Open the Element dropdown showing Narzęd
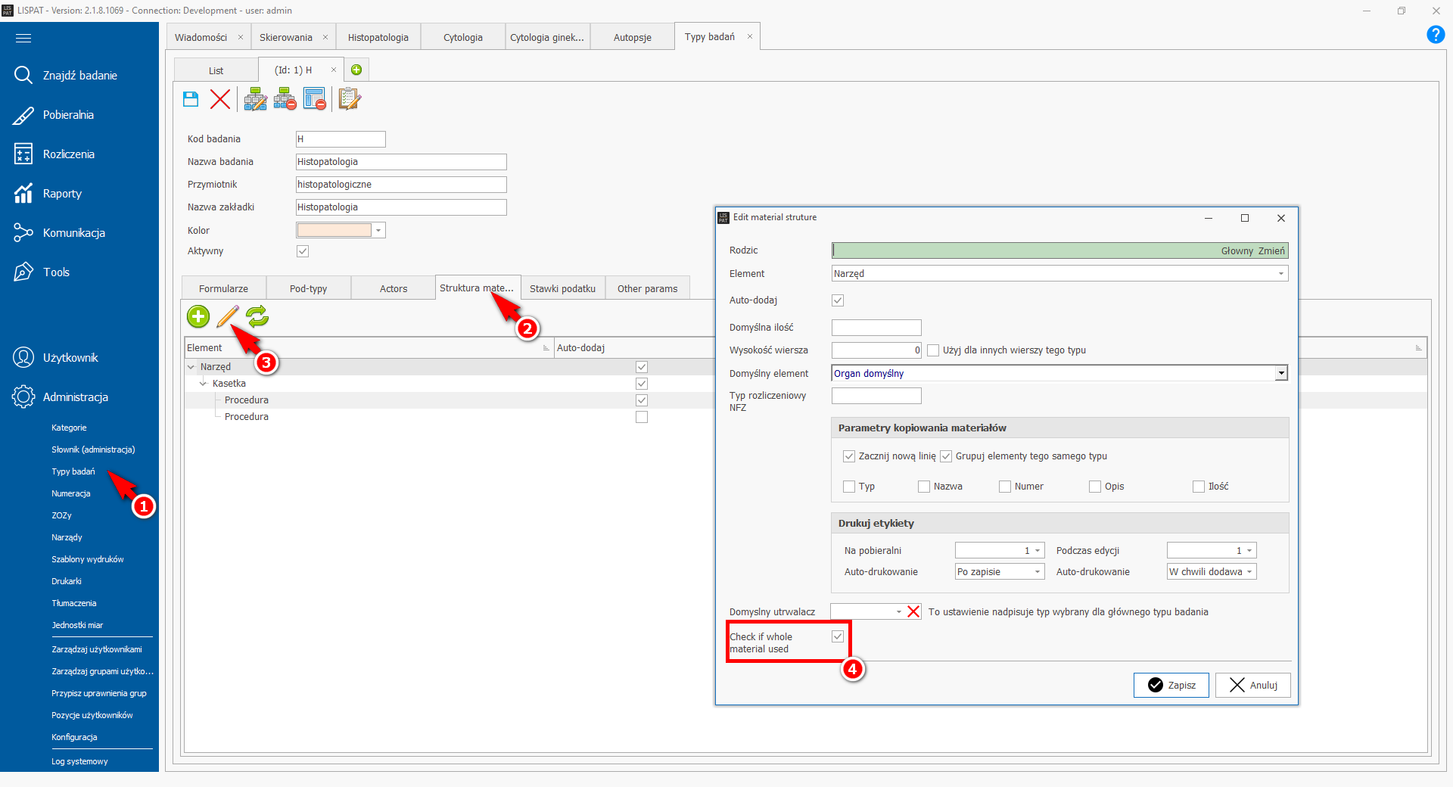 1059,273
